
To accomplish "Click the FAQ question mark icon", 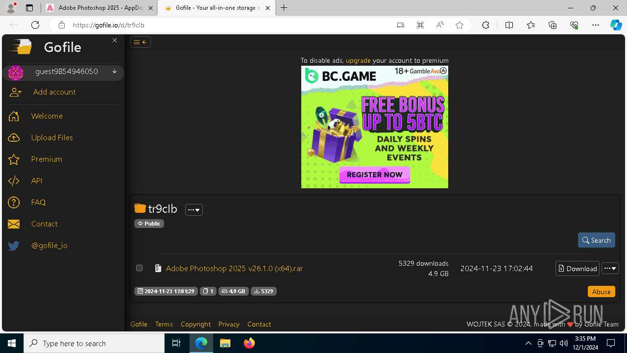I will [14, 202].
